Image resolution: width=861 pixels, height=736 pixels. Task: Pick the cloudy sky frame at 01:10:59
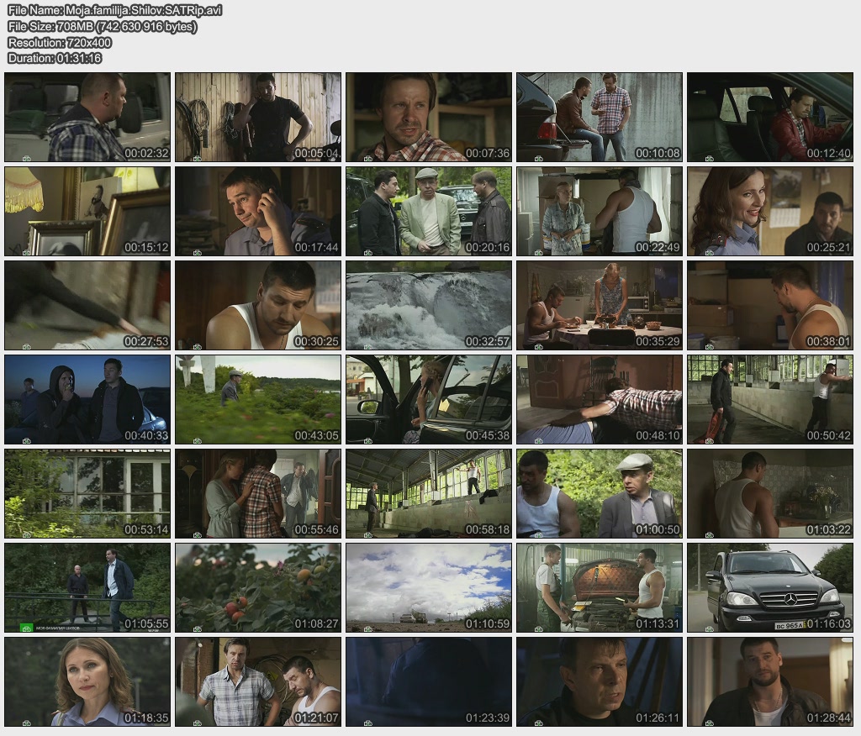[429, 587]
